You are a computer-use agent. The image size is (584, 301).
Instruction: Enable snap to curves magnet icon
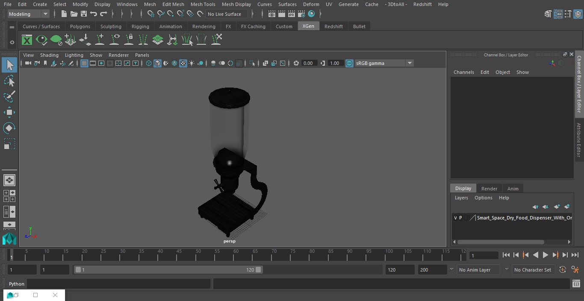160,14
